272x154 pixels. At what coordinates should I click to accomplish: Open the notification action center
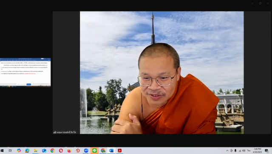[266, 151]
